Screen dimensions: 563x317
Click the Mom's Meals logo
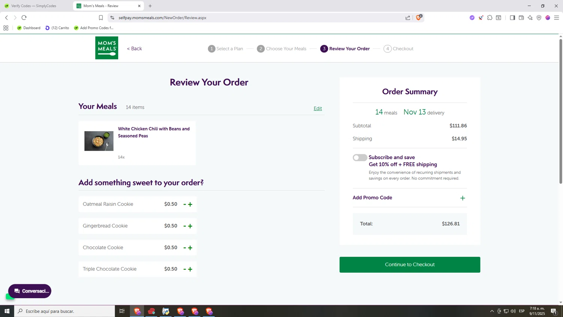point(107,48)
